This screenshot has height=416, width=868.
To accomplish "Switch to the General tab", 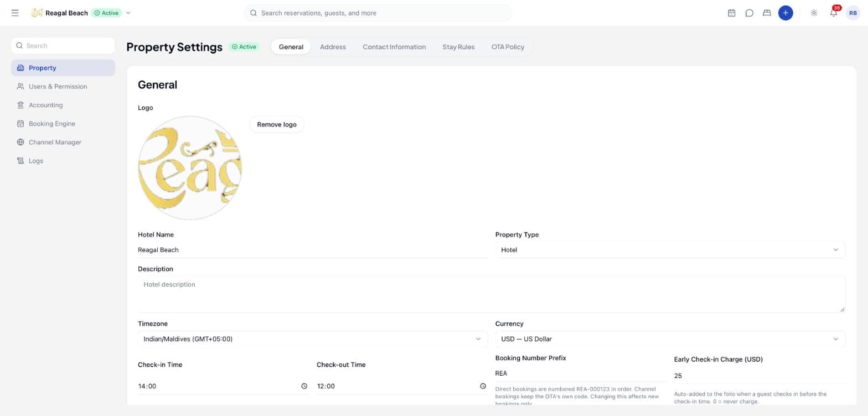I will [x=291, y=47].
